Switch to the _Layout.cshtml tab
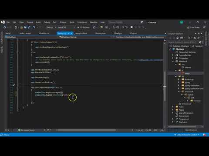This screenshot has width=209, height=156. tap(81, 33)
